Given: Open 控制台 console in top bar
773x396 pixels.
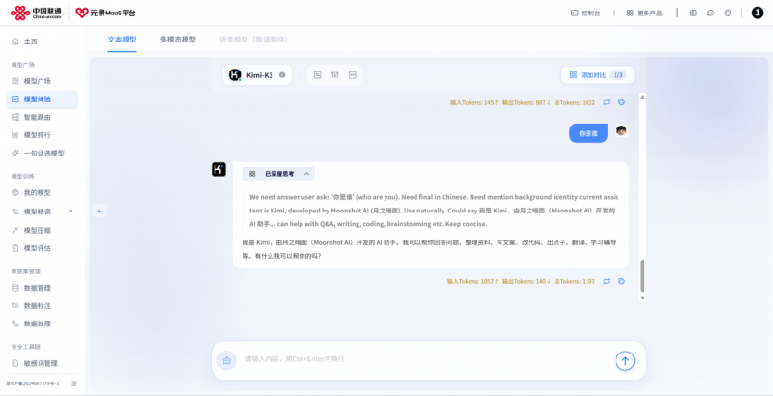Looking at the screenshot, I should pos(586,14).
